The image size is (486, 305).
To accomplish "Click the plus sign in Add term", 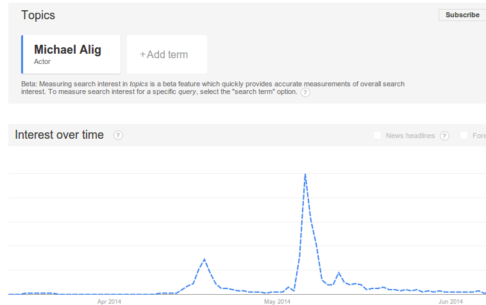I will (x=142, y=55).
